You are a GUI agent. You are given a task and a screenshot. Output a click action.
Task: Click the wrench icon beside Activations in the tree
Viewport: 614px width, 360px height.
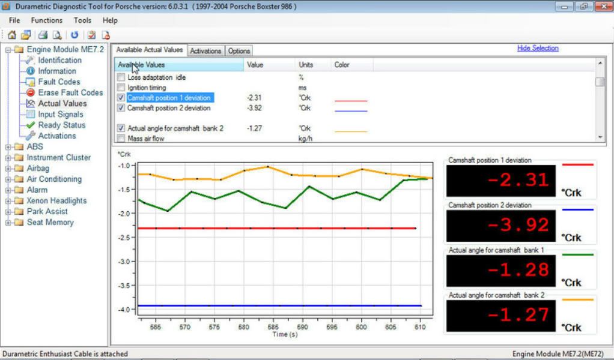click(x=30, y=136)
